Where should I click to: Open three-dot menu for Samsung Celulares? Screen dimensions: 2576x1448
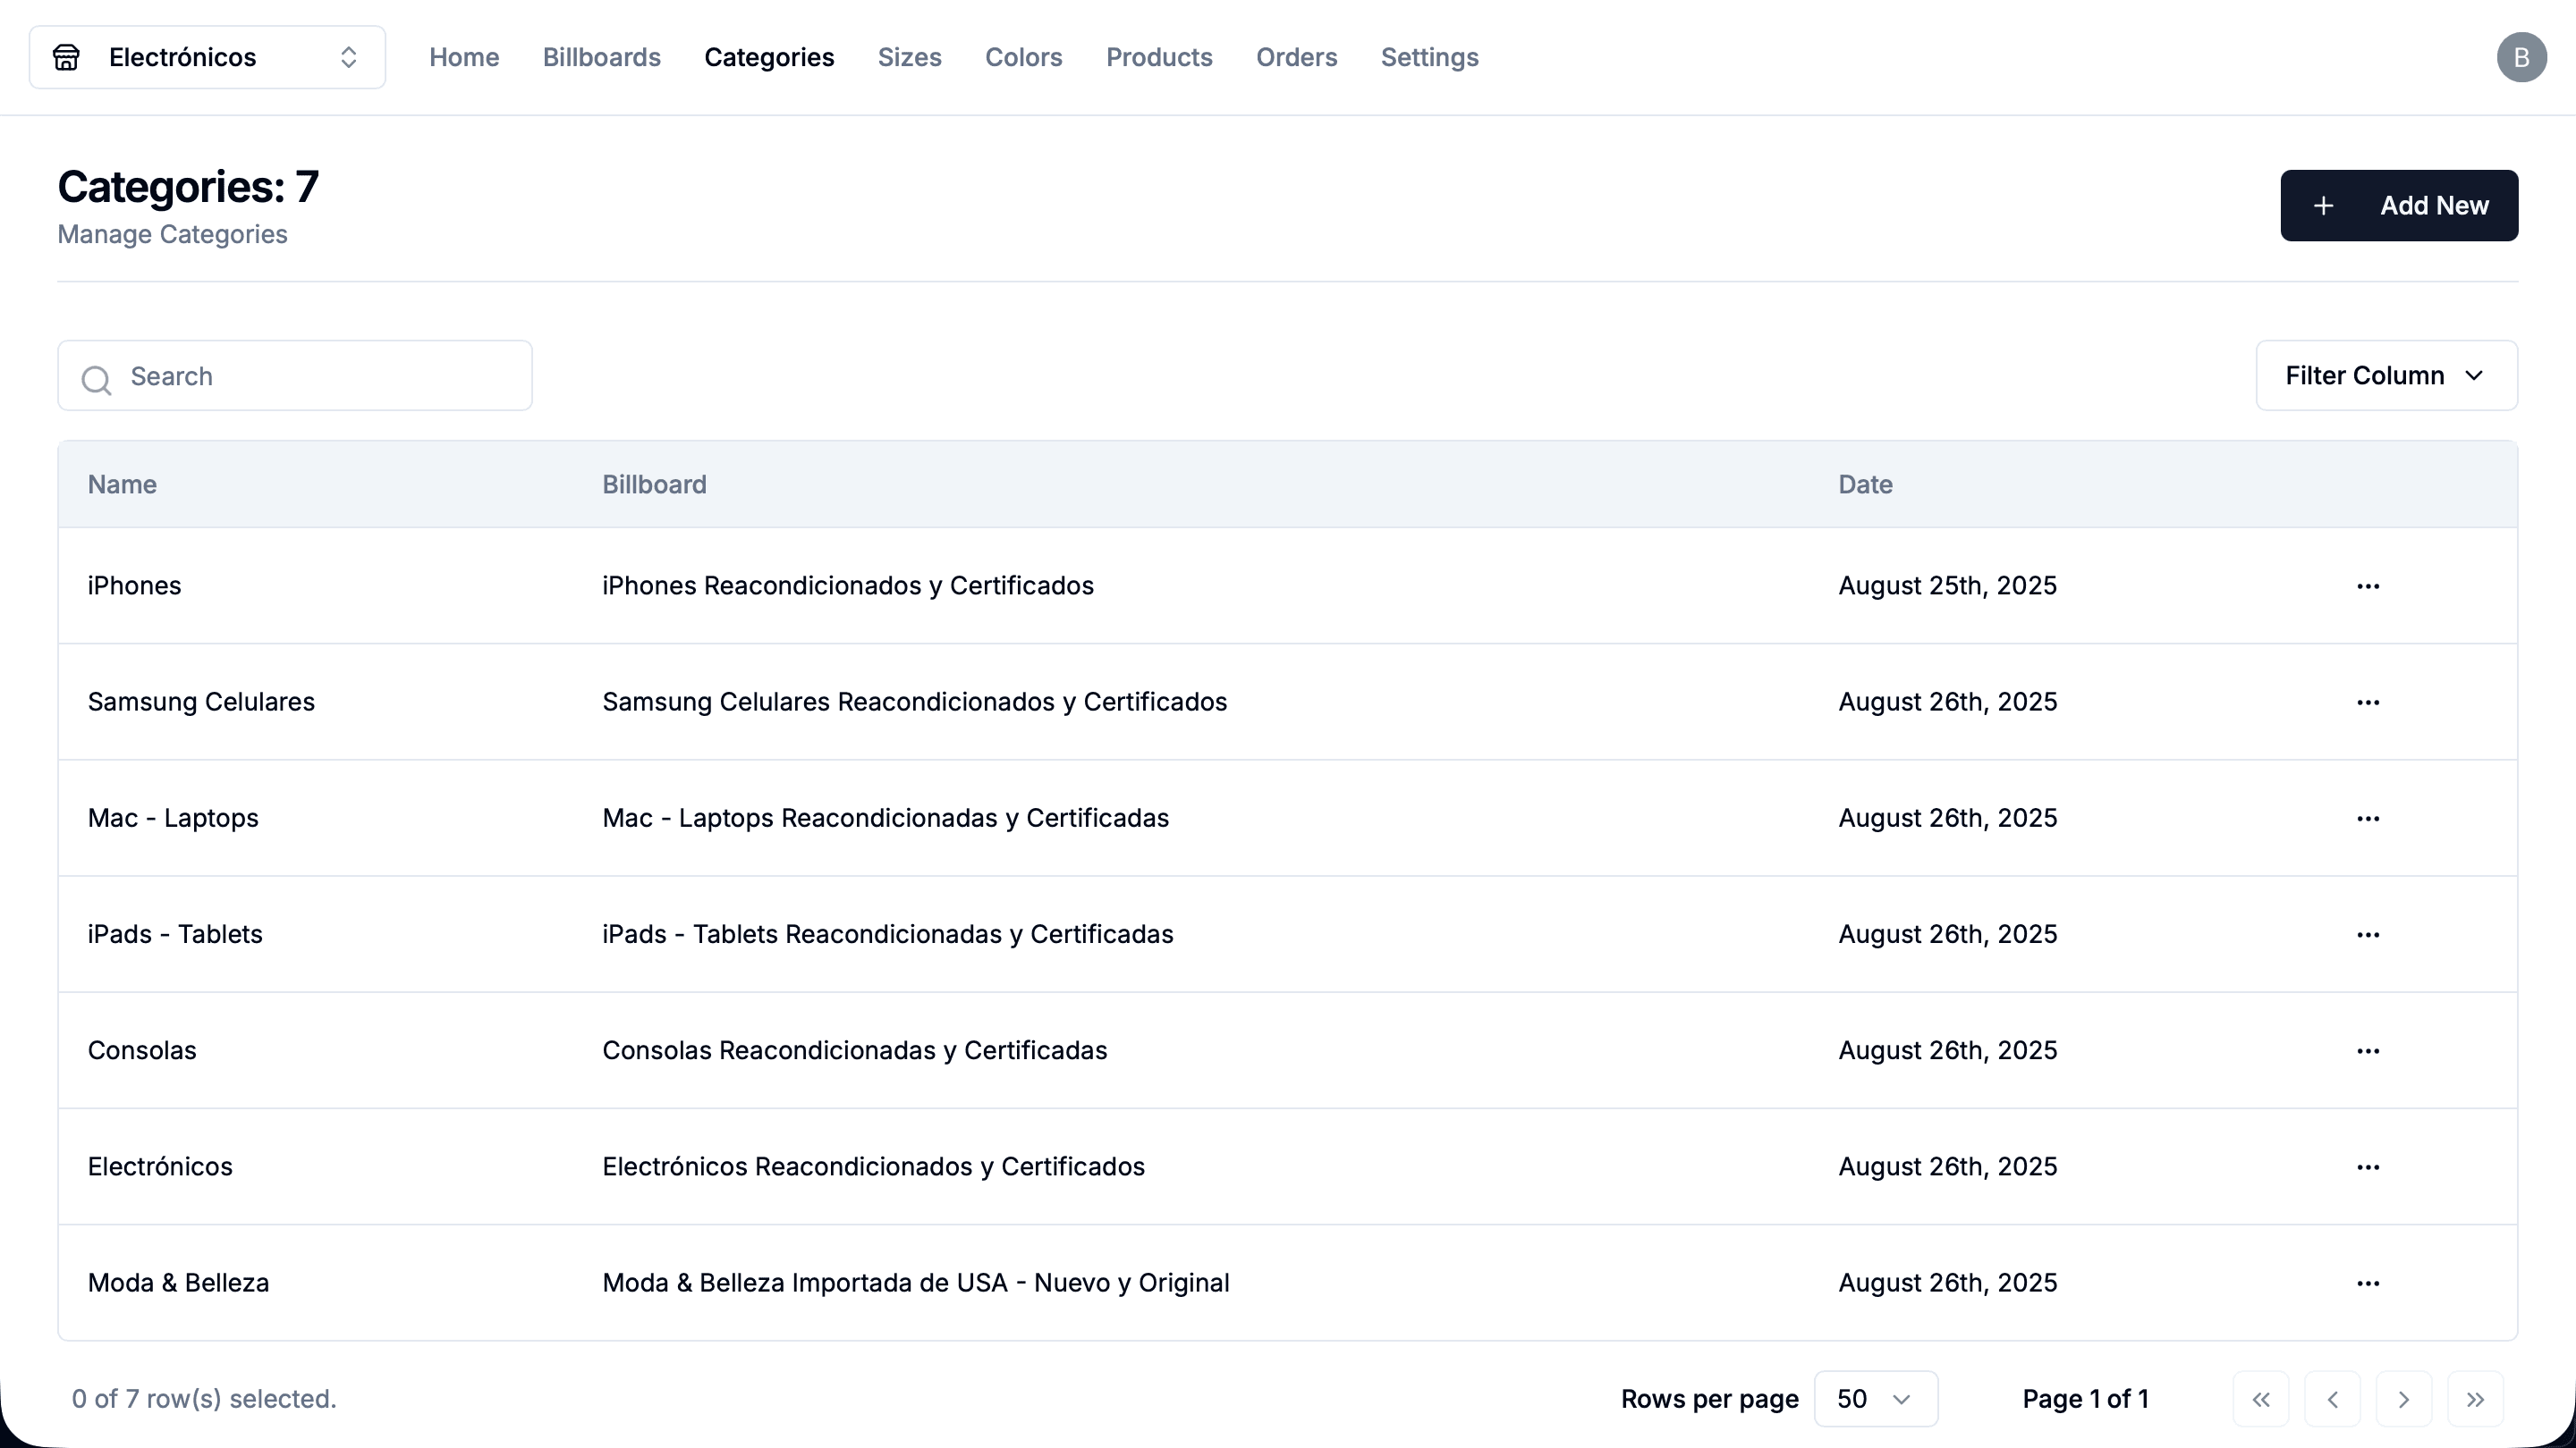(2367, 703)
